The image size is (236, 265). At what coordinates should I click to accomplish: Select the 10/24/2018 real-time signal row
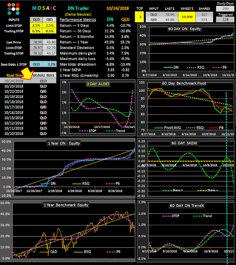tap(28, 81)
